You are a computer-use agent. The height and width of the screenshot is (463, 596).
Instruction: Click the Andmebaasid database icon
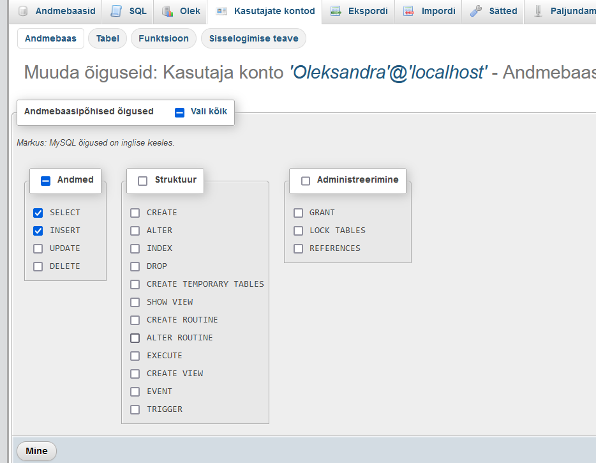24,11
